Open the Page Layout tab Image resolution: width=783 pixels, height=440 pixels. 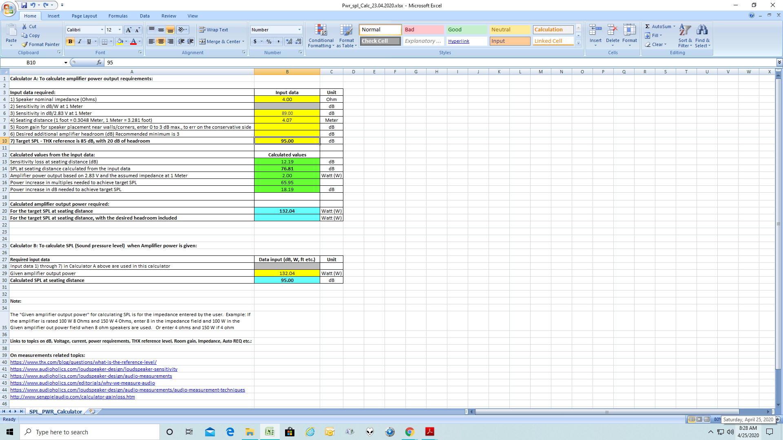tap(84, 16)
